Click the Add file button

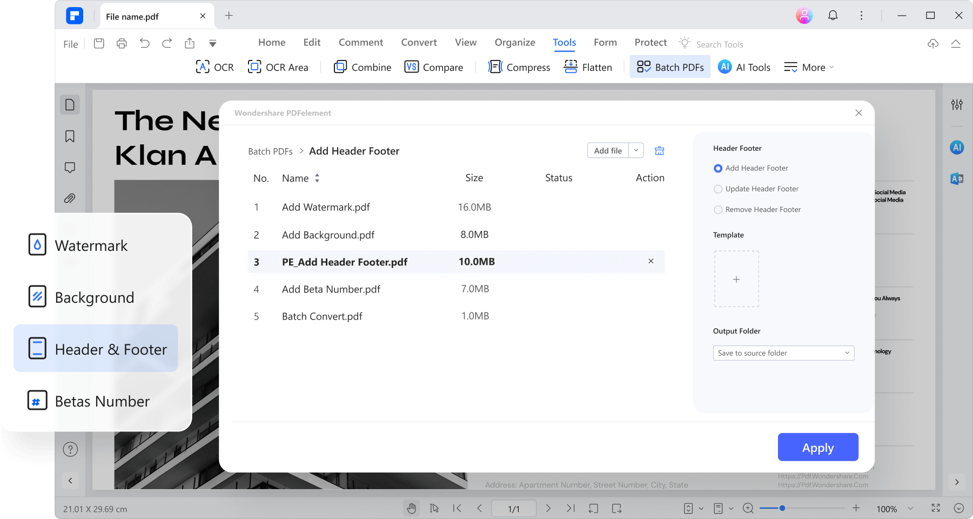[x=608, y=151]
